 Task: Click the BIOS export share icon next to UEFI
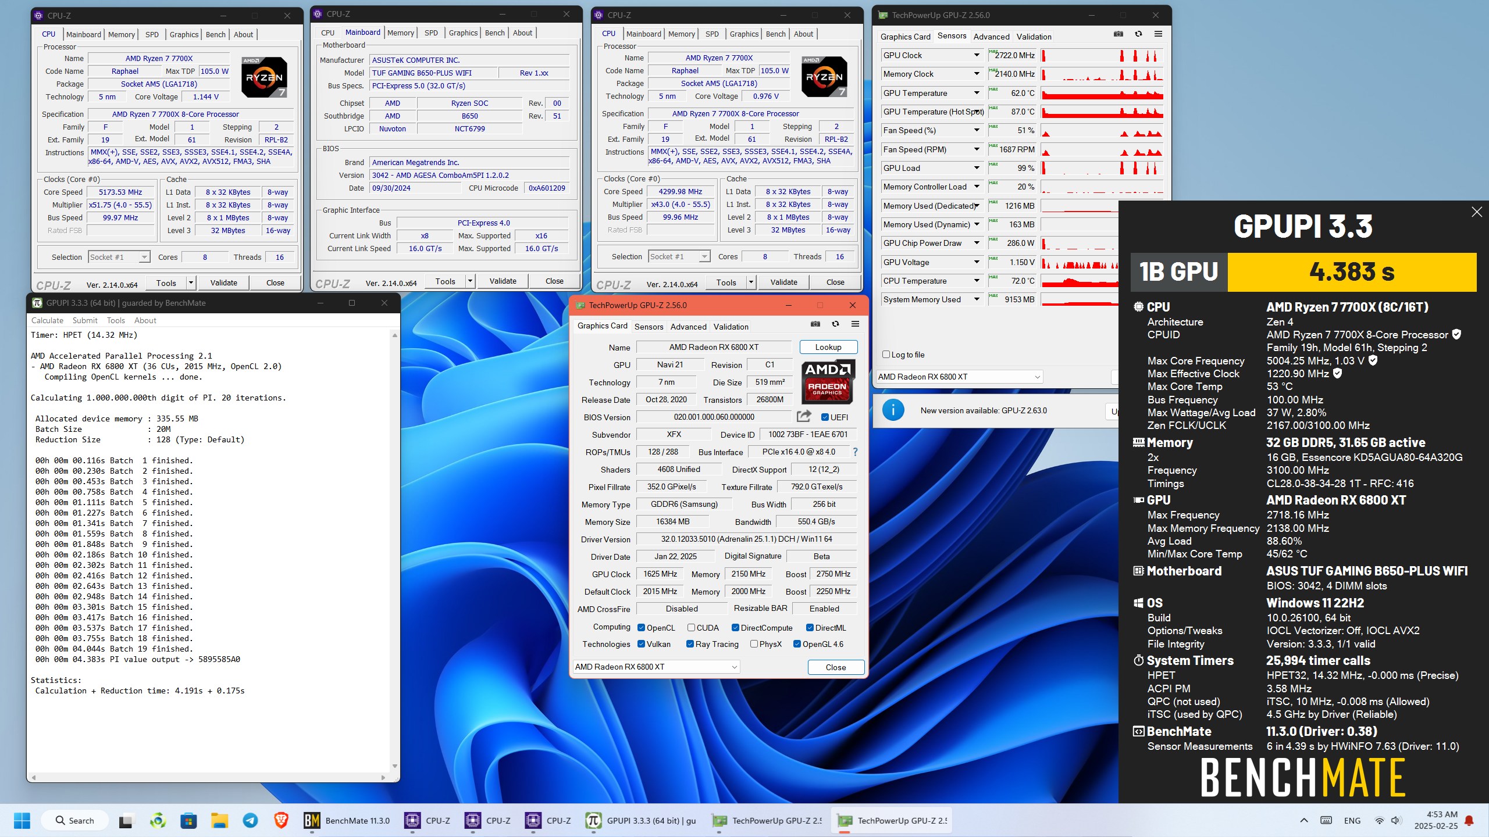(804, 416)
